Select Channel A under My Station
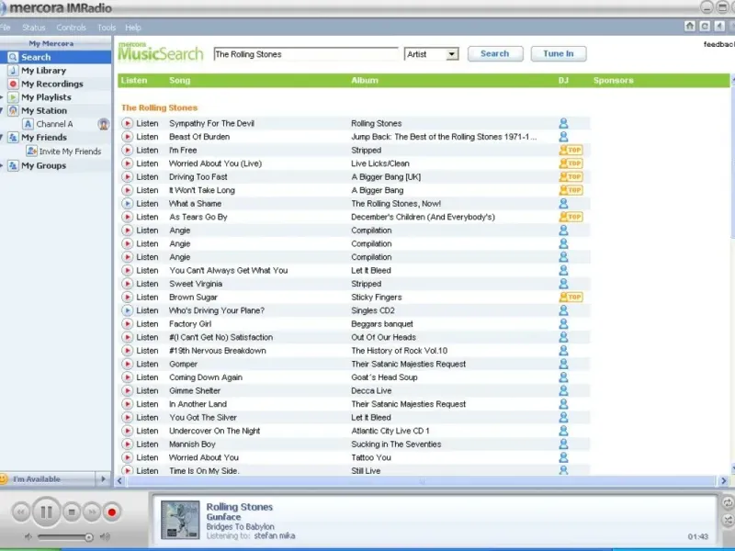 coord(54,124)
